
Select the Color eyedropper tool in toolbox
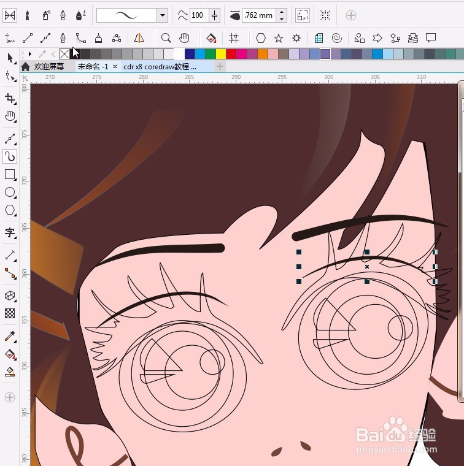tap(10, 336)
